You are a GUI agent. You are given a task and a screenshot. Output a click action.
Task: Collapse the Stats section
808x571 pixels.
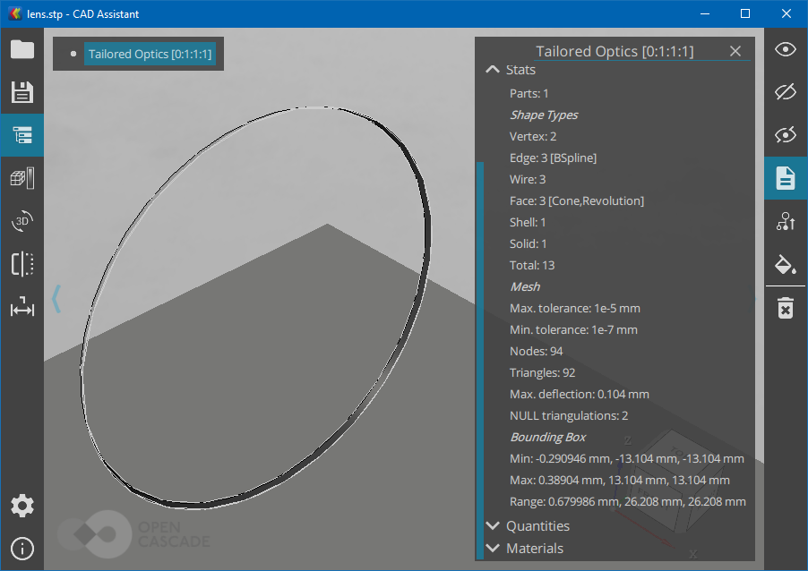[492, 70]
